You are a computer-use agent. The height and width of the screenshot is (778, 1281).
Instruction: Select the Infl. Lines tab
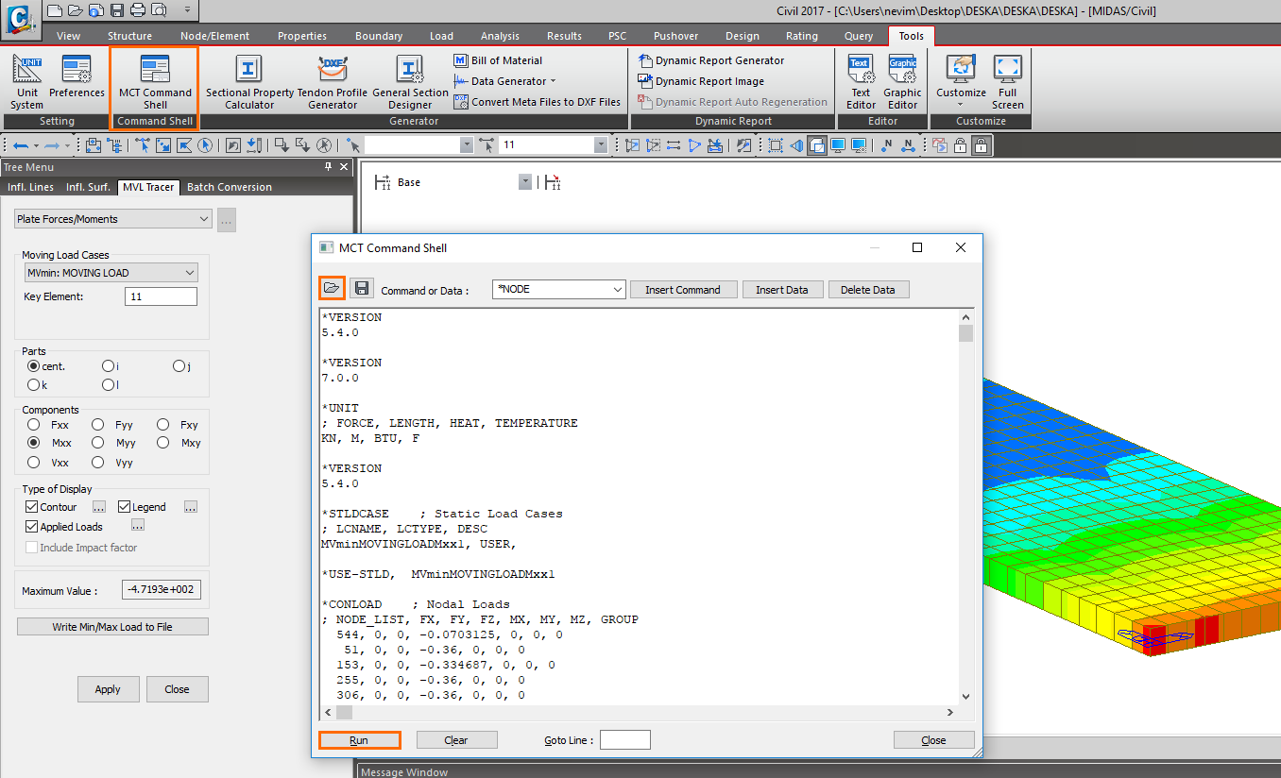pyautogui.click(x=31, y=187)
